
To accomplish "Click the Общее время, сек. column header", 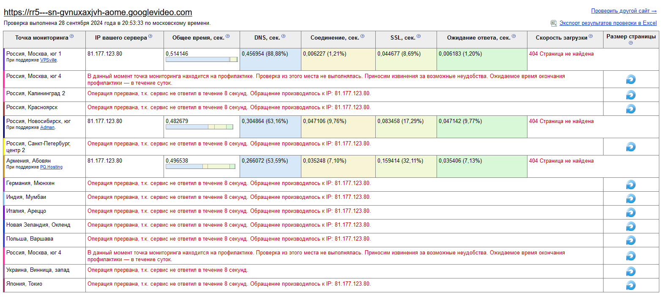I will coord(202,40).
